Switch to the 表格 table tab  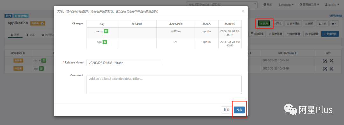tap(15, 35)
